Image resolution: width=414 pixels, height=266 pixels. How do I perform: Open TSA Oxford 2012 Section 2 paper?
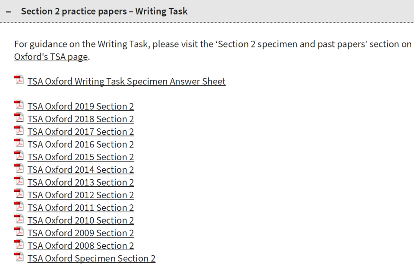pos(80,195)
